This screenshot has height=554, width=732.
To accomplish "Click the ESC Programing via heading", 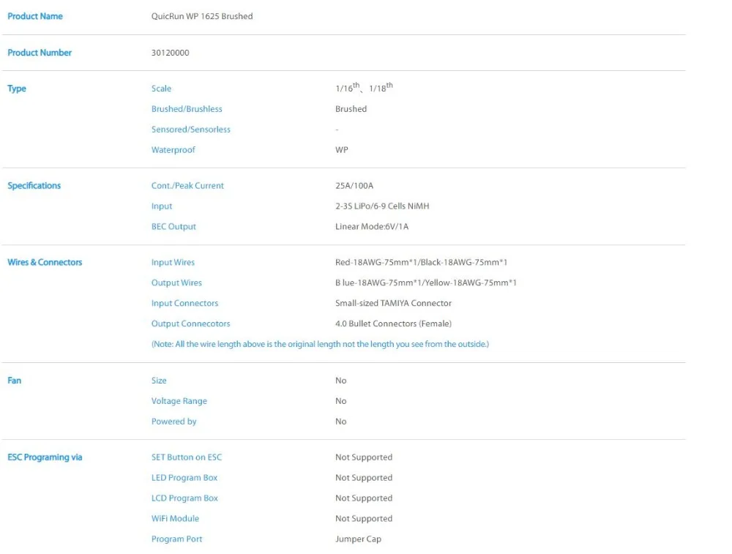I will tap(45, 457).
